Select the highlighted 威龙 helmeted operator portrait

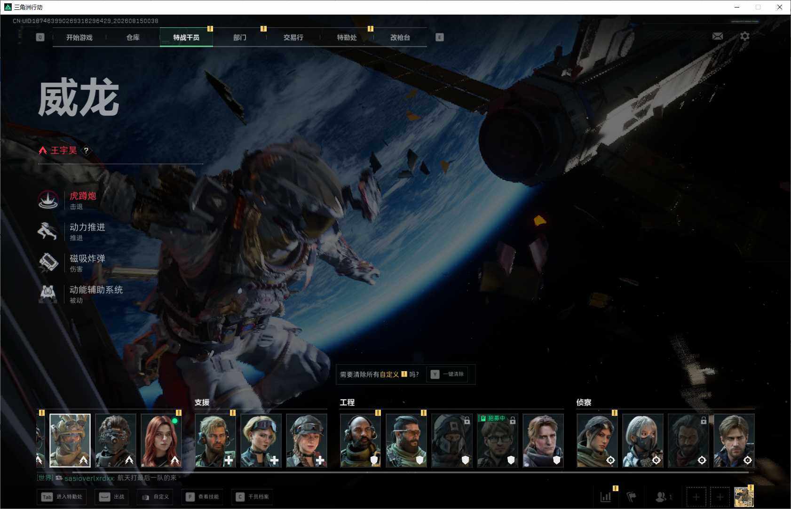click(70, 440)
